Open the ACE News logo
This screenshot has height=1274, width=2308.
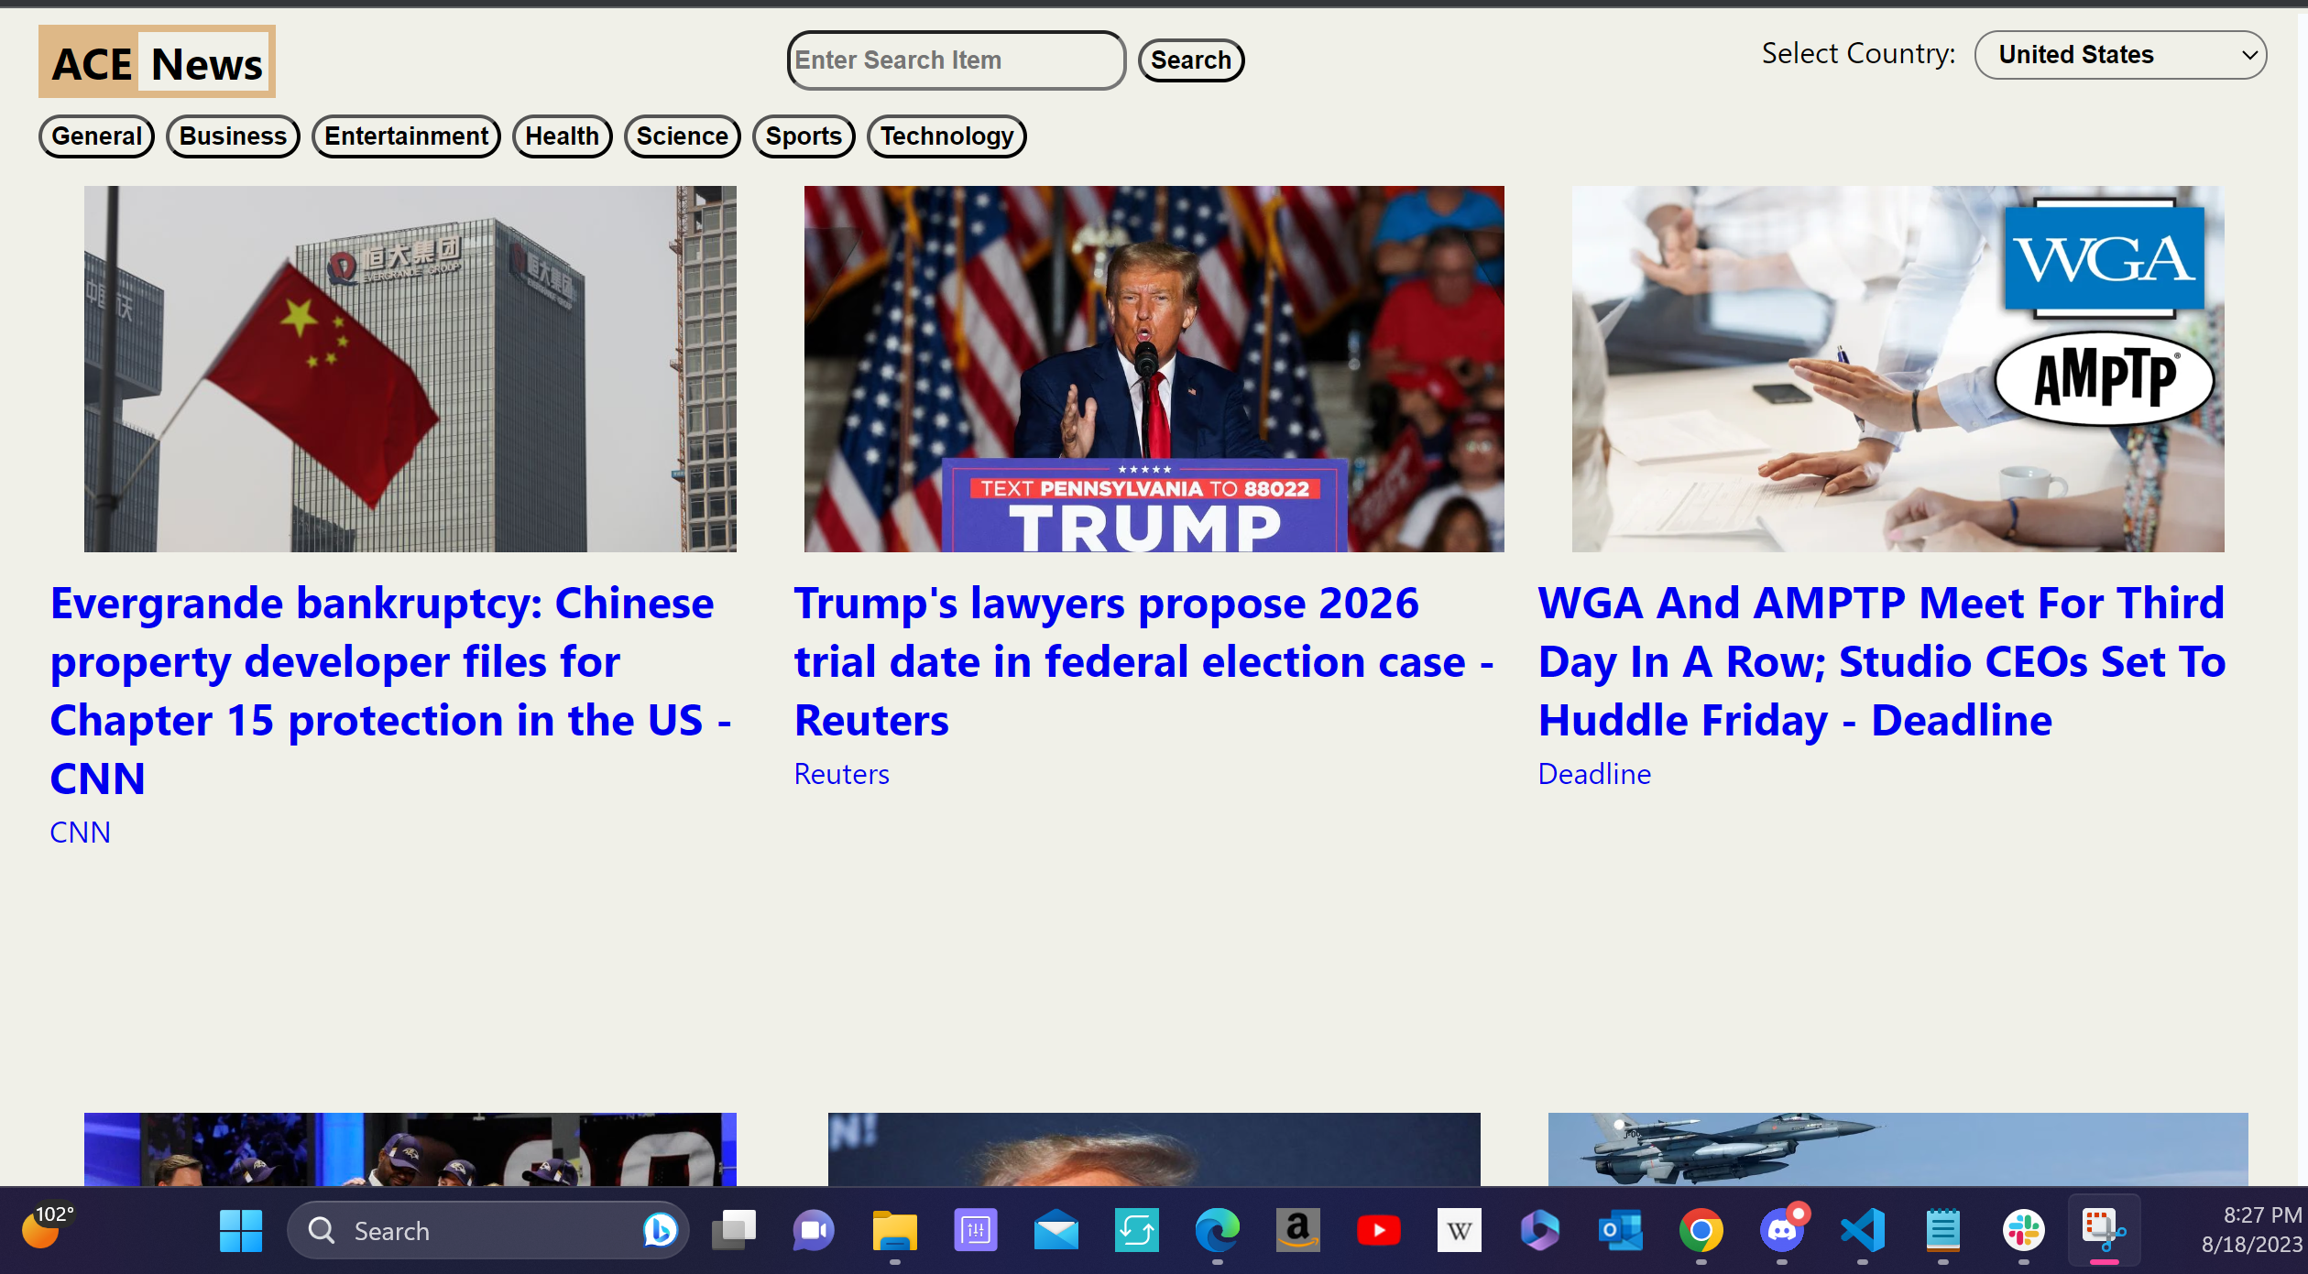point(157,62)
